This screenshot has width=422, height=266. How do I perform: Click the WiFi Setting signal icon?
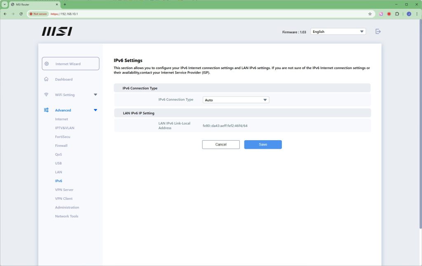47,95
